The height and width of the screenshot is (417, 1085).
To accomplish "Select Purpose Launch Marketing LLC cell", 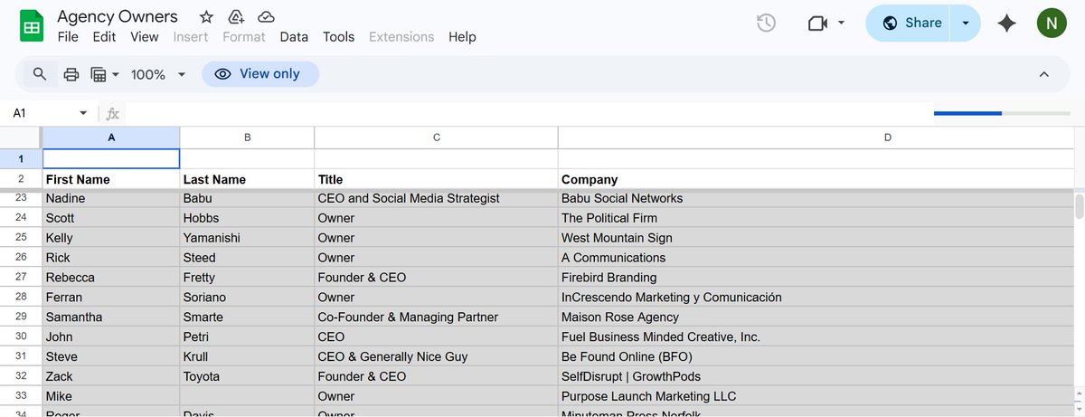I will tap(816, 396).
